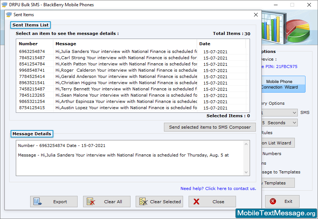Expand the 5 Seconds delay dropdown

294,123
